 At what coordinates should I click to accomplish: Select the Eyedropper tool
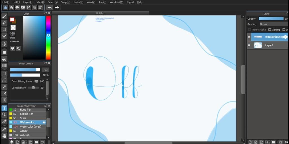tap(5, 129)
